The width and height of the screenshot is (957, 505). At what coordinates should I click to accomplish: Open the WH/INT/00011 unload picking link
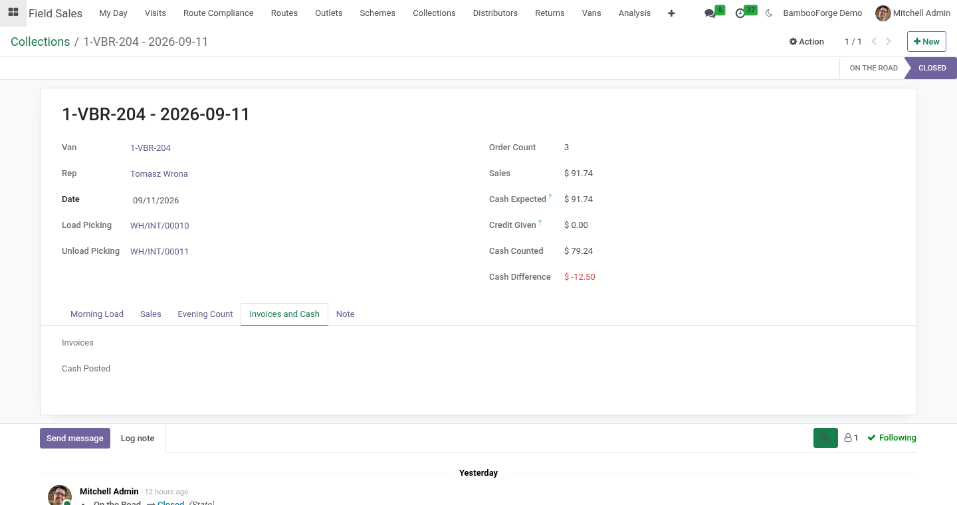point(159,252)
